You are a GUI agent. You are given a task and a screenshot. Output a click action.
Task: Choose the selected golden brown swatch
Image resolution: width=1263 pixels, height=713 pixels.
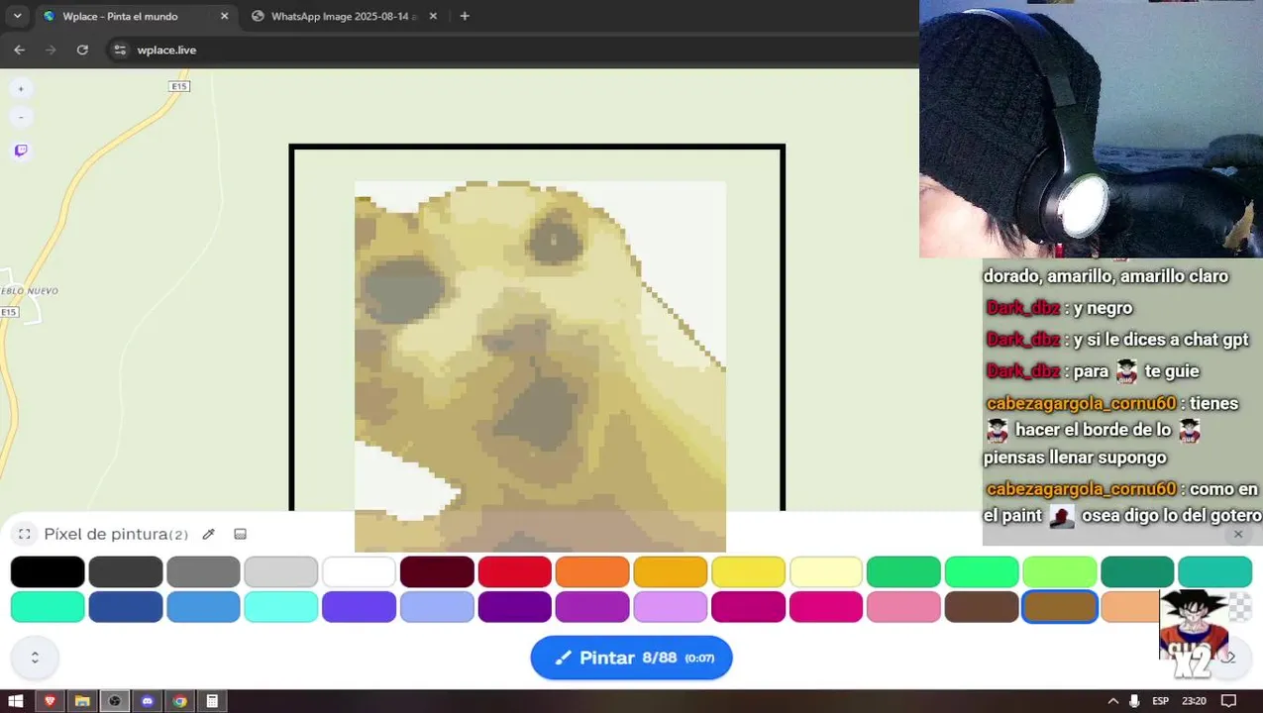[x=1059, y=606]
